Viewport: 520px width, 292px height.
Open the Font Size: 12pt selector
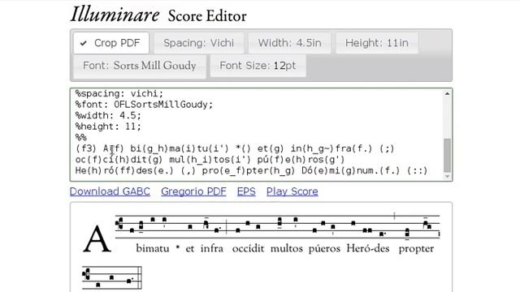click(x=258, y=66)
